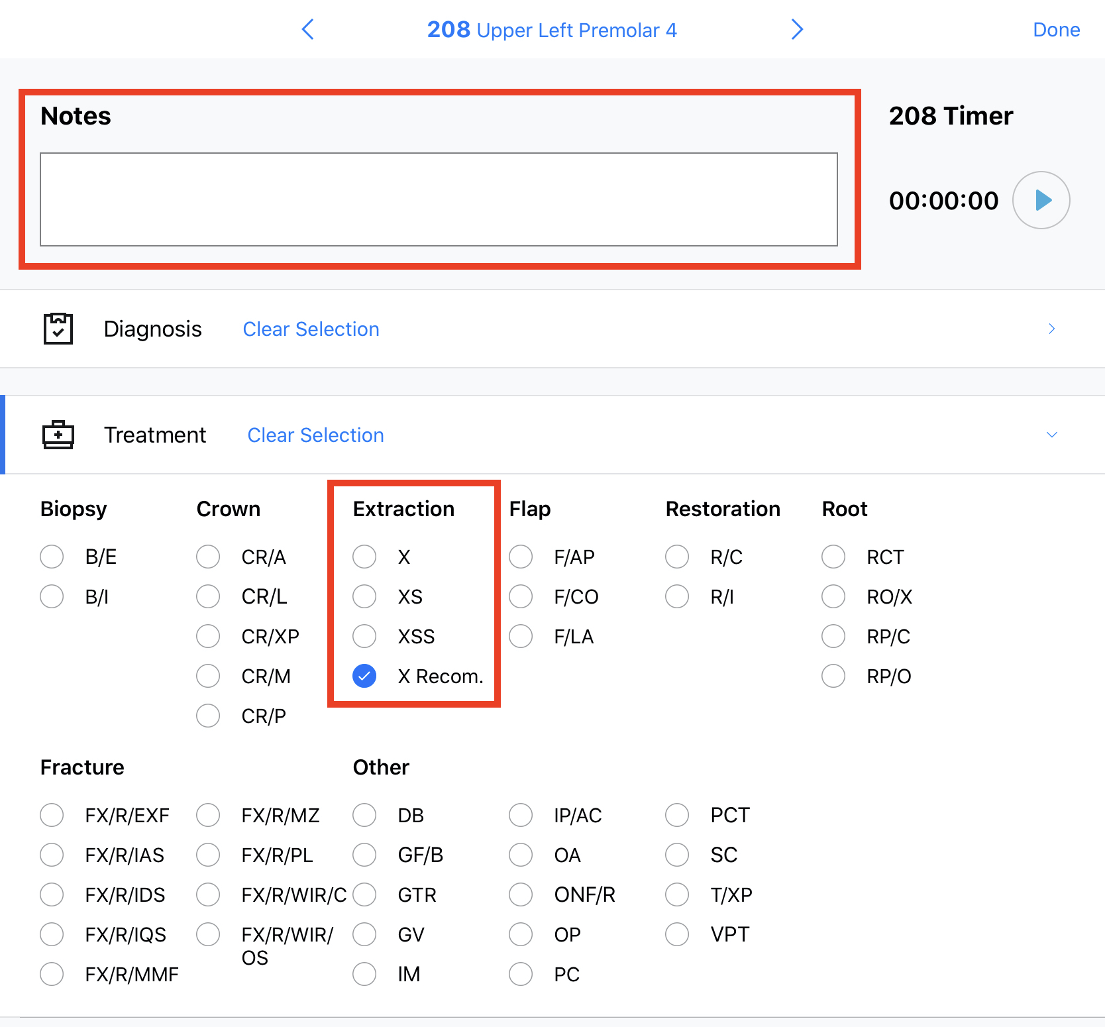Open the 208 Upper Left Premolar 4 title
This screenshot has width=1105, height=1027.
[552, 30]
